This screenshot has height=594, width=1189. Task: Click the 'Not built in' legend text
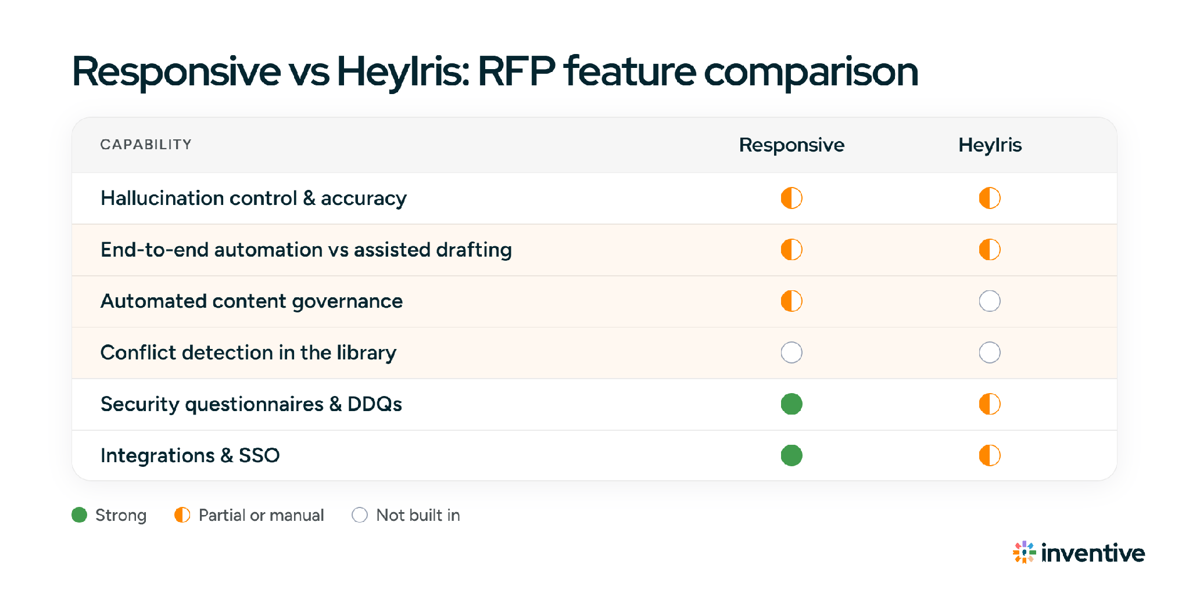418,515
